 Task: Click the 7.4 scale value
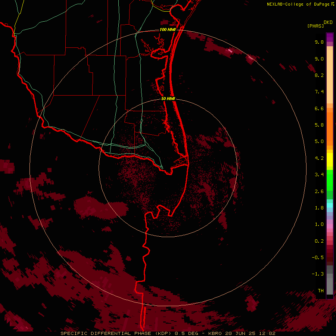click(x=319, y=92)
